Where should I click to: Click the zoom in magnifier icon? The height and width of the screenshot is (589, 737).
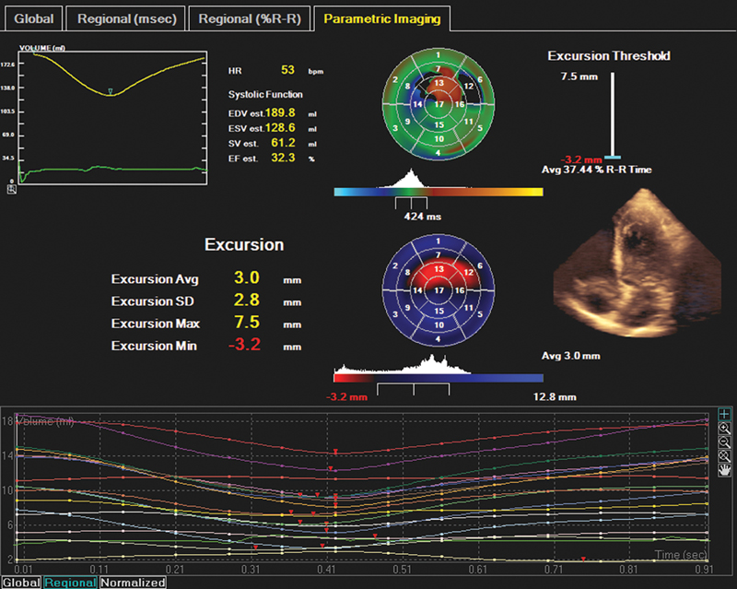726,429
